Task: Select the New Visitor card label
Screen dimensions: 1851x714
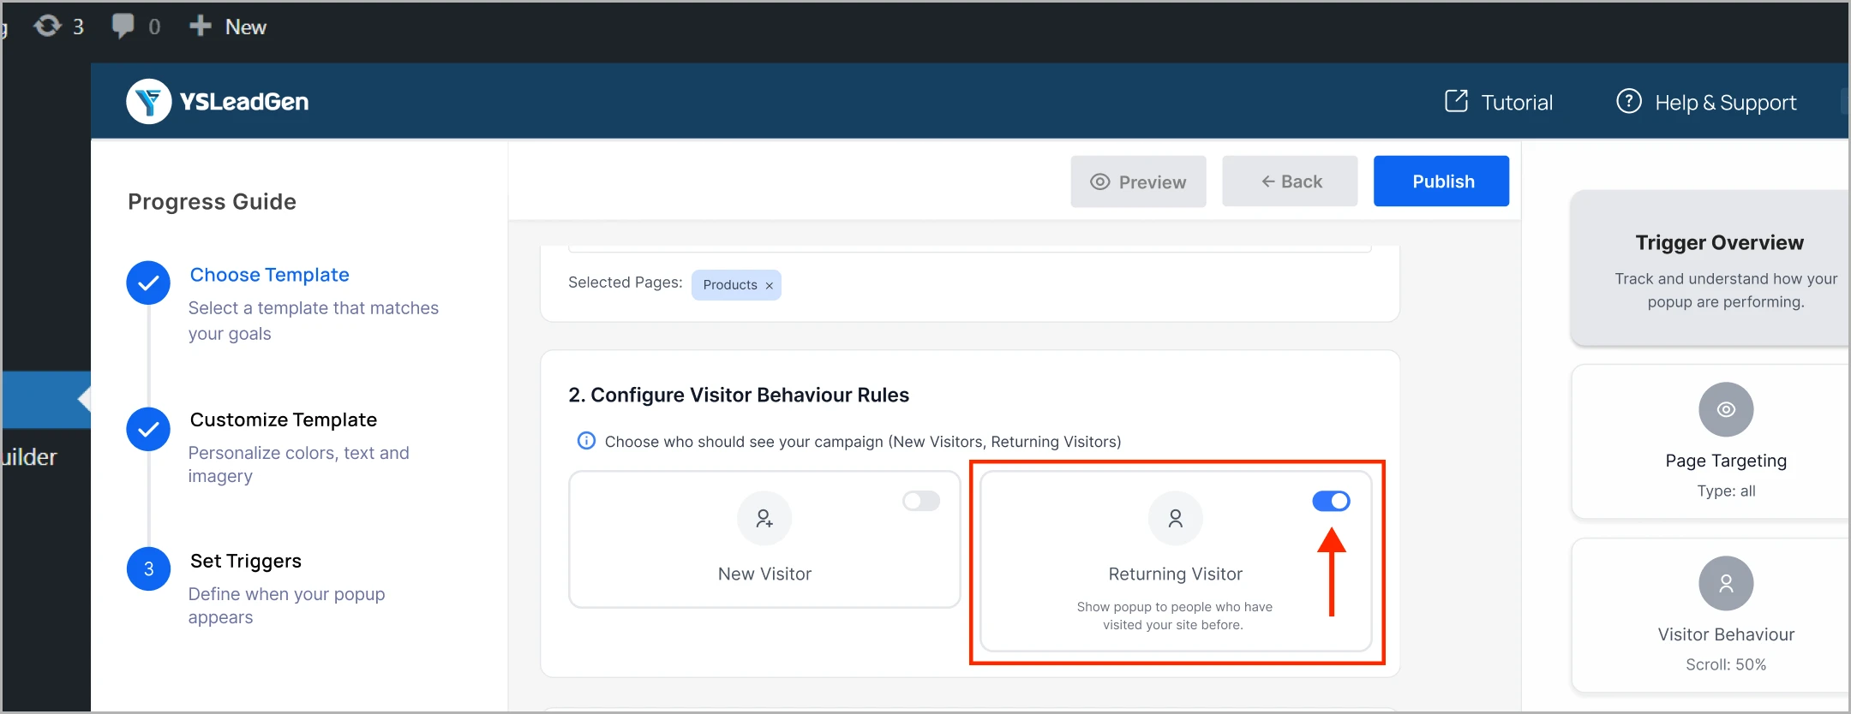Action: (x=764, y=574)
